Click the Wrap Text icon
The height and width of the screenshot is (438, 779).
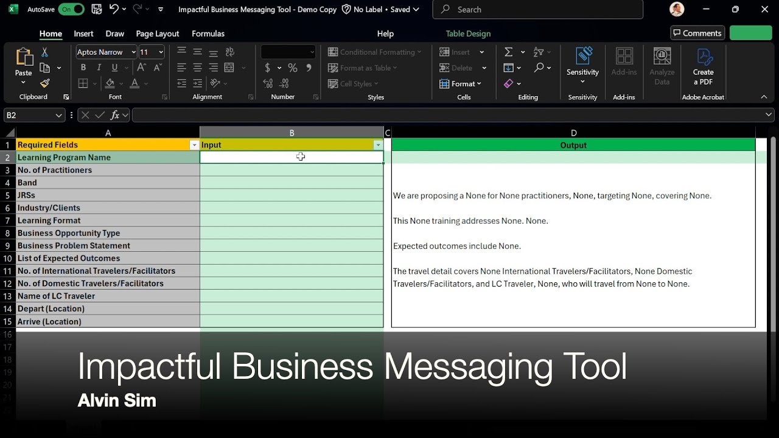(229, 52)
